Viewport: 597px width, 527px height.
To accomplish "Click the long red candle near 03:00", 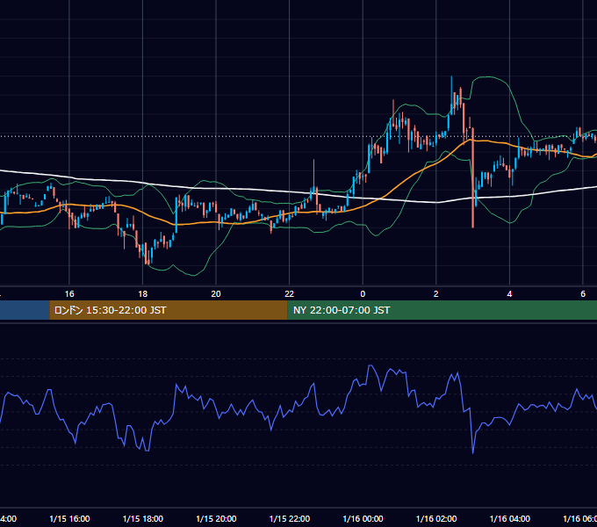I will pyautogui.click(x=473, y=178).
